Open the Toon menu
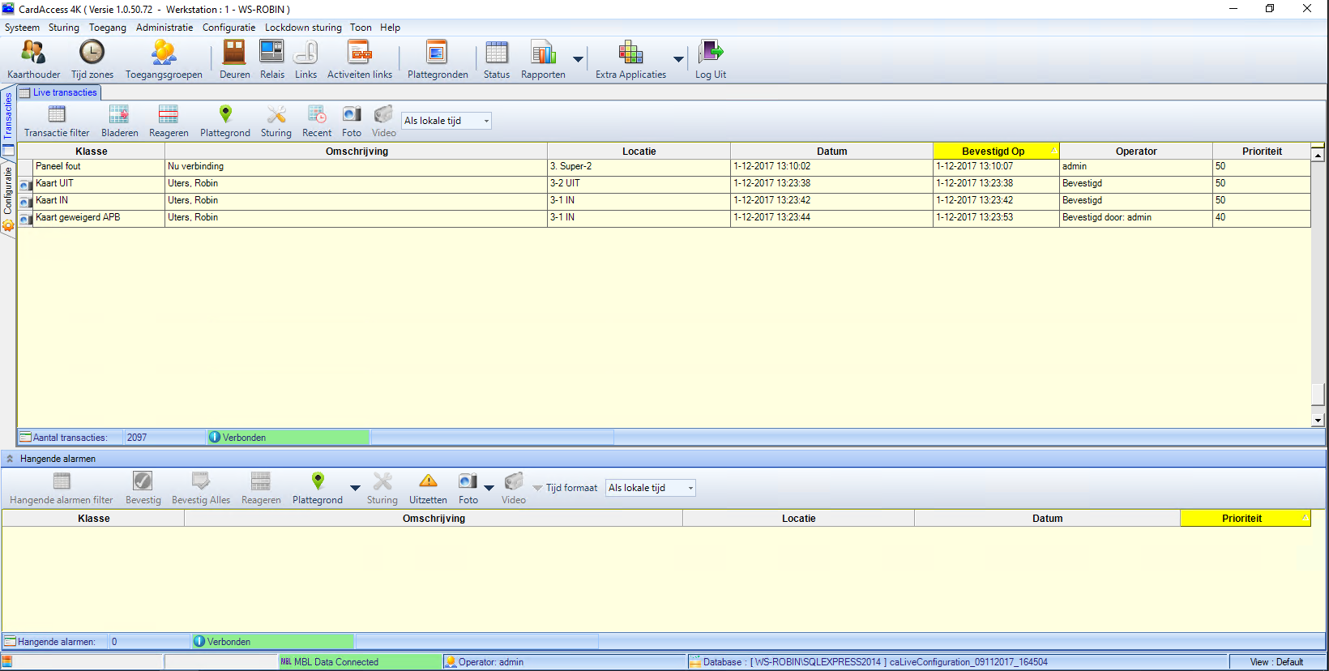 coord(361,28)
